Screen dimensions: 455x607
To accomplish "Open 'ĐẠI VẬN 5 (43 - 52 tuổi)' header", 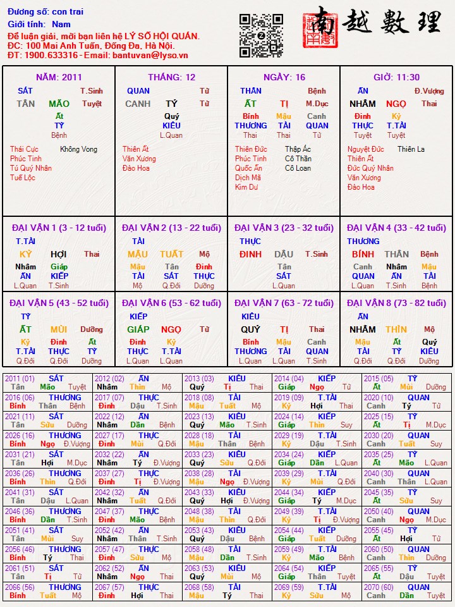I will coord(59,303).
